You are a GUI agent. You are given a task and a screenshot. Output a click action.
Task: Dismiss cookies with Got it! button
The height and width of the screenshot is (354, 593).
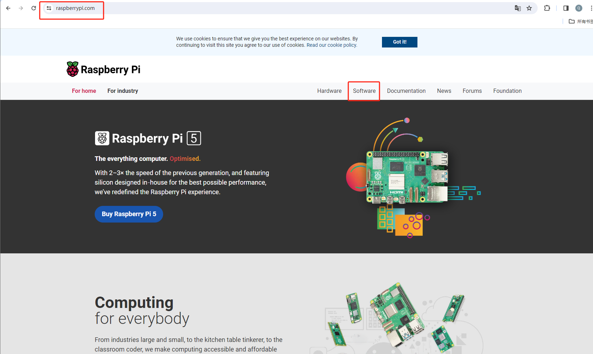pos(399,42)
